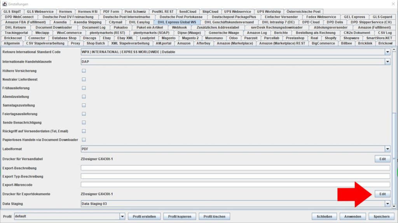Open the Berichte tab
Screen dimensions: 398x223
coord(281,33)
